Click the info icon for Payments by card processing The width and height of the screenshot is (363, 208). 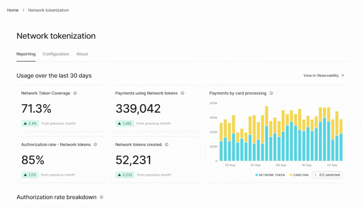point(271,93)
